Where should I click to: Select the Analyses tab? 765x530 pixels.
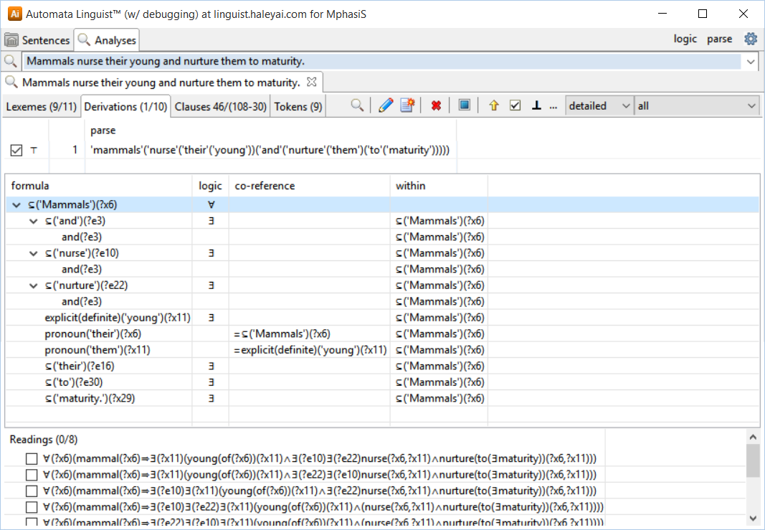coord(107,40)
